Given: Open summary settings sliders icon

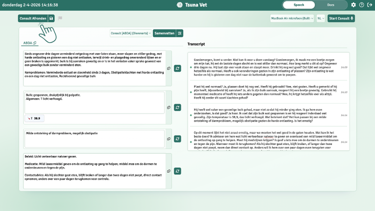Looking at the screenshot, I should point(180,33).
